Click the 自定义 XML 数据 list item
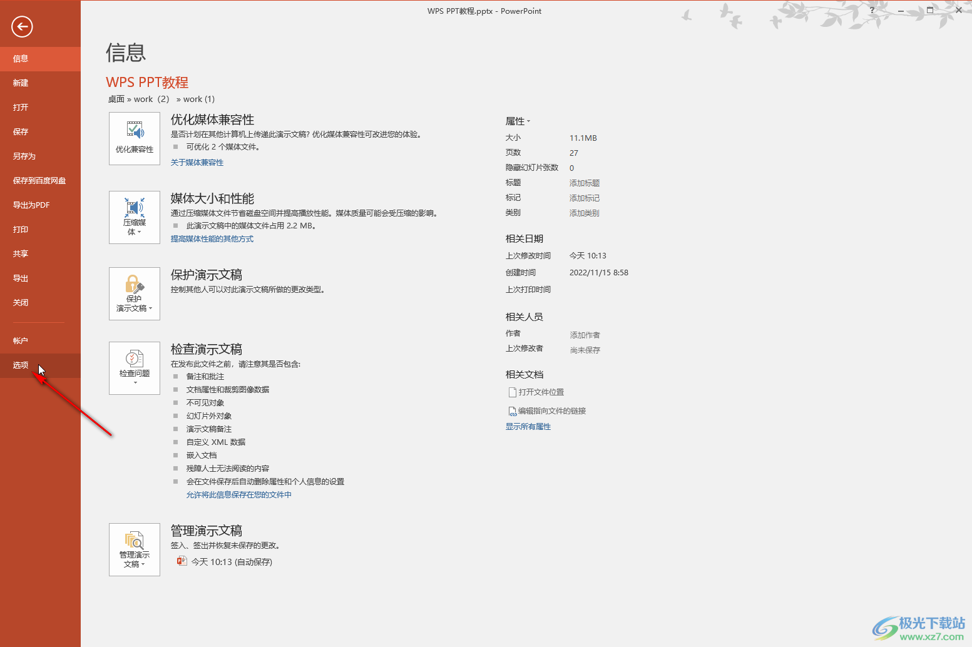 coord(216,442)
